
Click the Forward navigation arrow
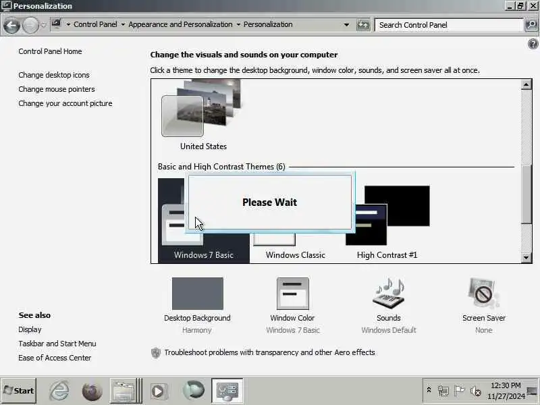tap(30, 26)
